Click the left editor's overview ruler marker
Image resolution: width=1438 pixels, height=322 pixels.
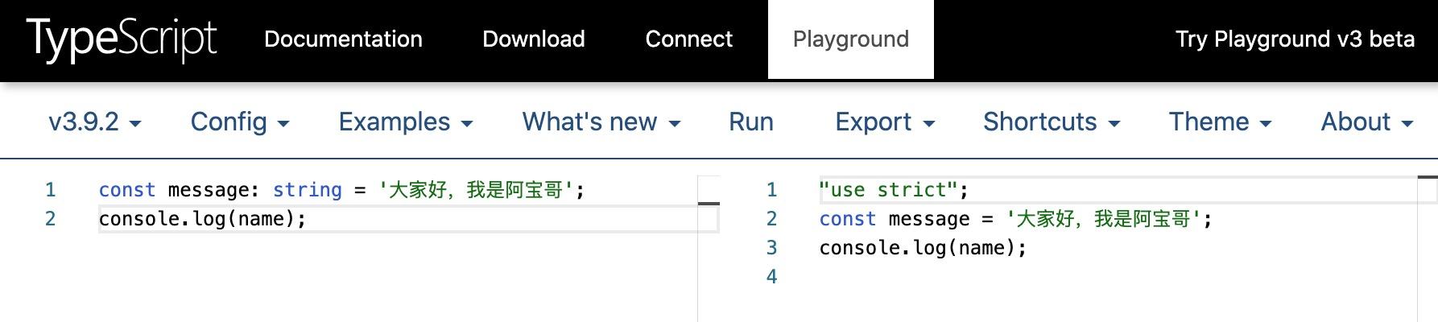pyautogui.click(x=709, y=204)
